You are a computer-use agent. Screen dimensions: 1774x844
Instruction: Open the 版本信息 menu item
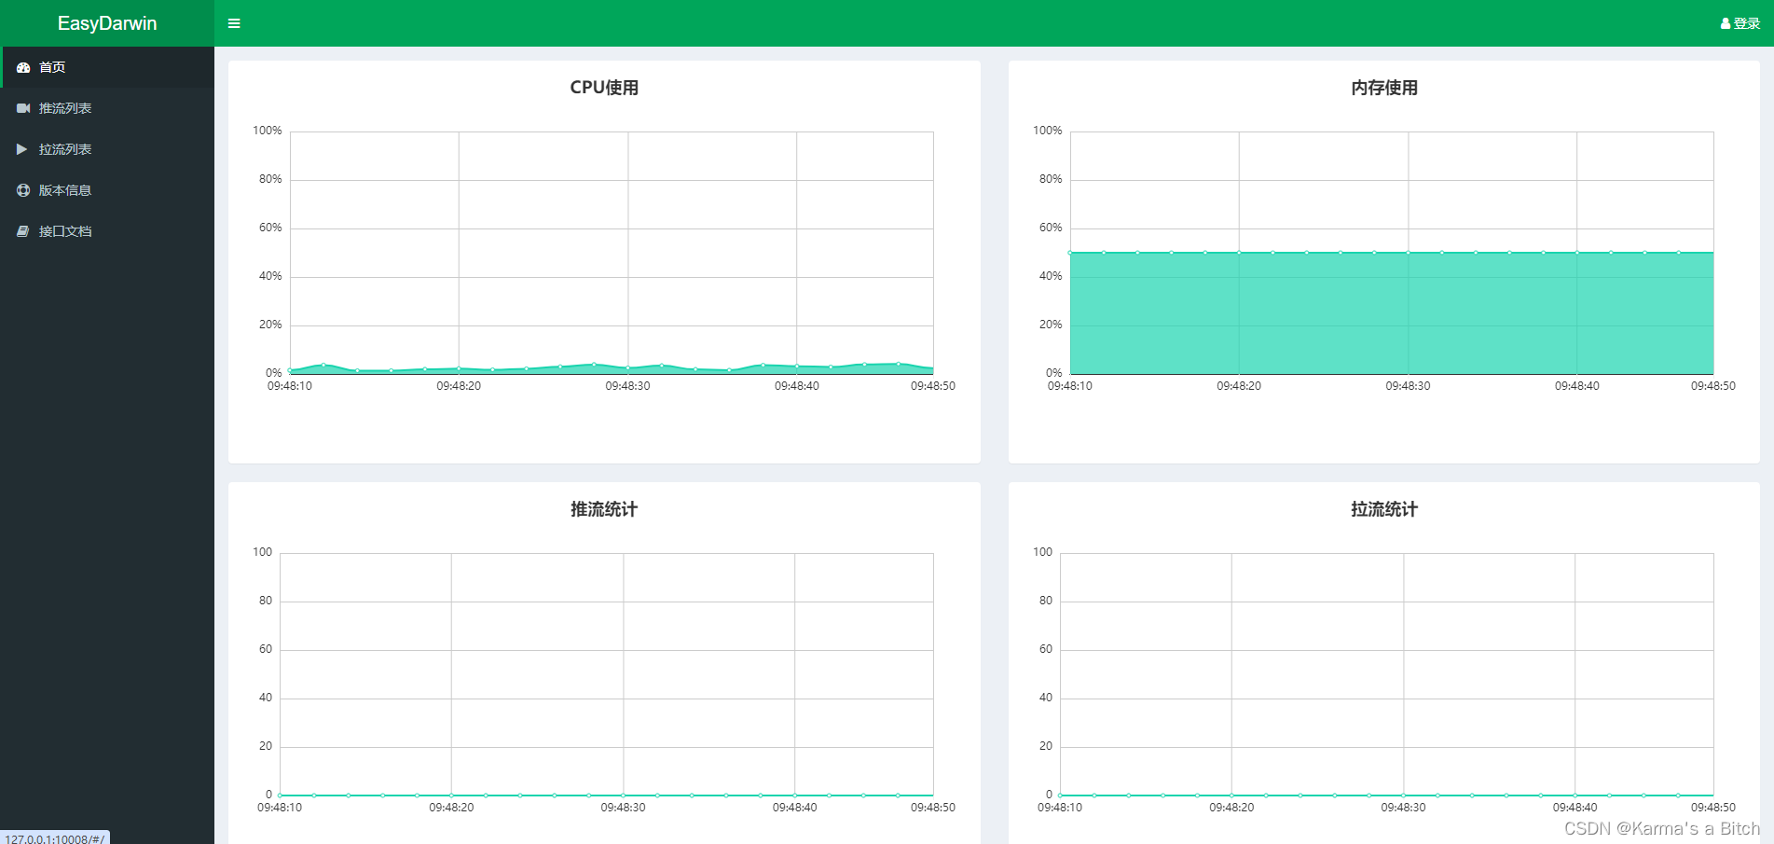[x=107, y=190]
